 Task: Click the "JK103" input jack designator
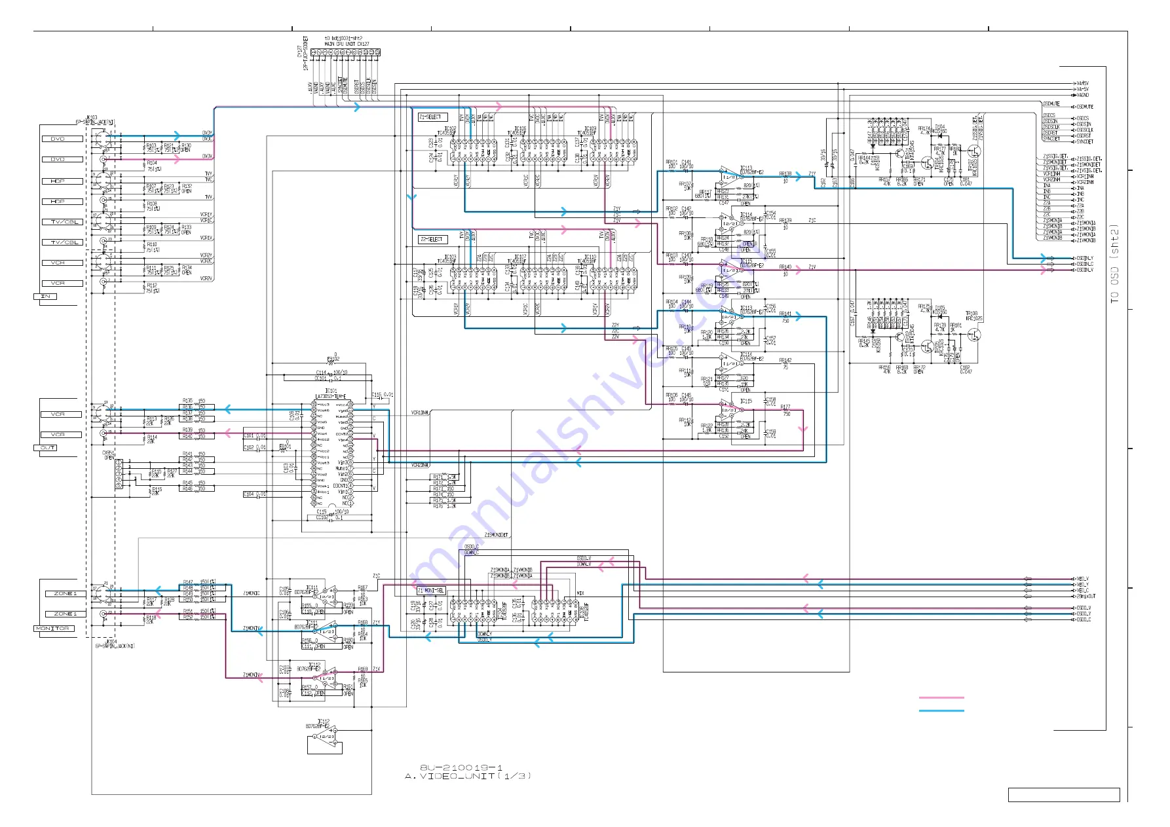(92, 117)
